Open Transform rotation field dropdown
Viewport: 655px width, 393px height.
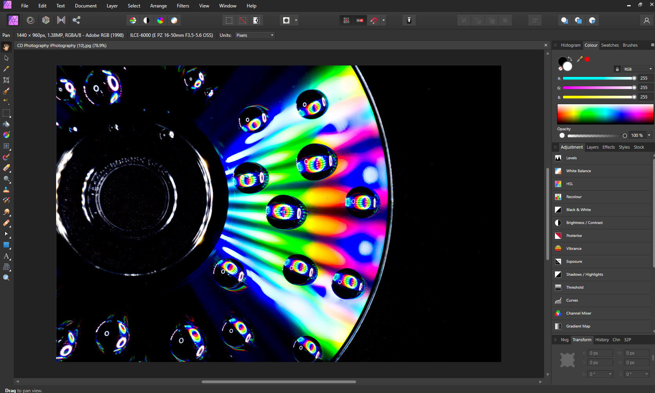(x=610, y=374)
